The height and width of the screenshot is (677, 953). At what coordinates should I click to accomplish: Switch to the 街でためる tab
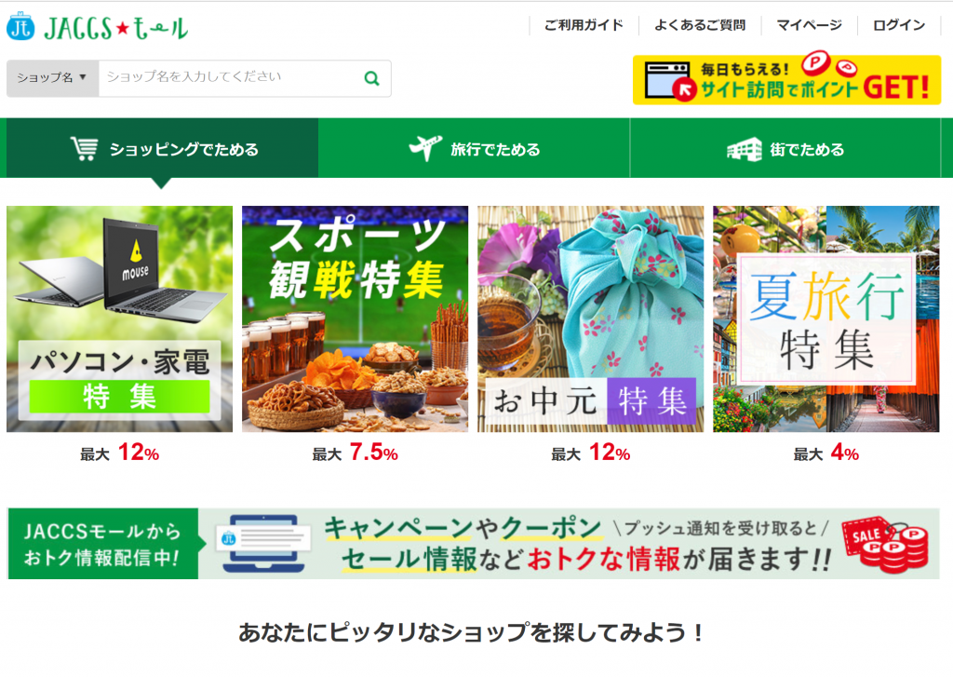(x=785, y=148)
